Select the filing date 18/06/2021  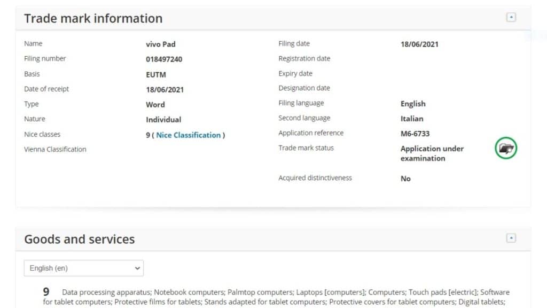tap(419, 44)
